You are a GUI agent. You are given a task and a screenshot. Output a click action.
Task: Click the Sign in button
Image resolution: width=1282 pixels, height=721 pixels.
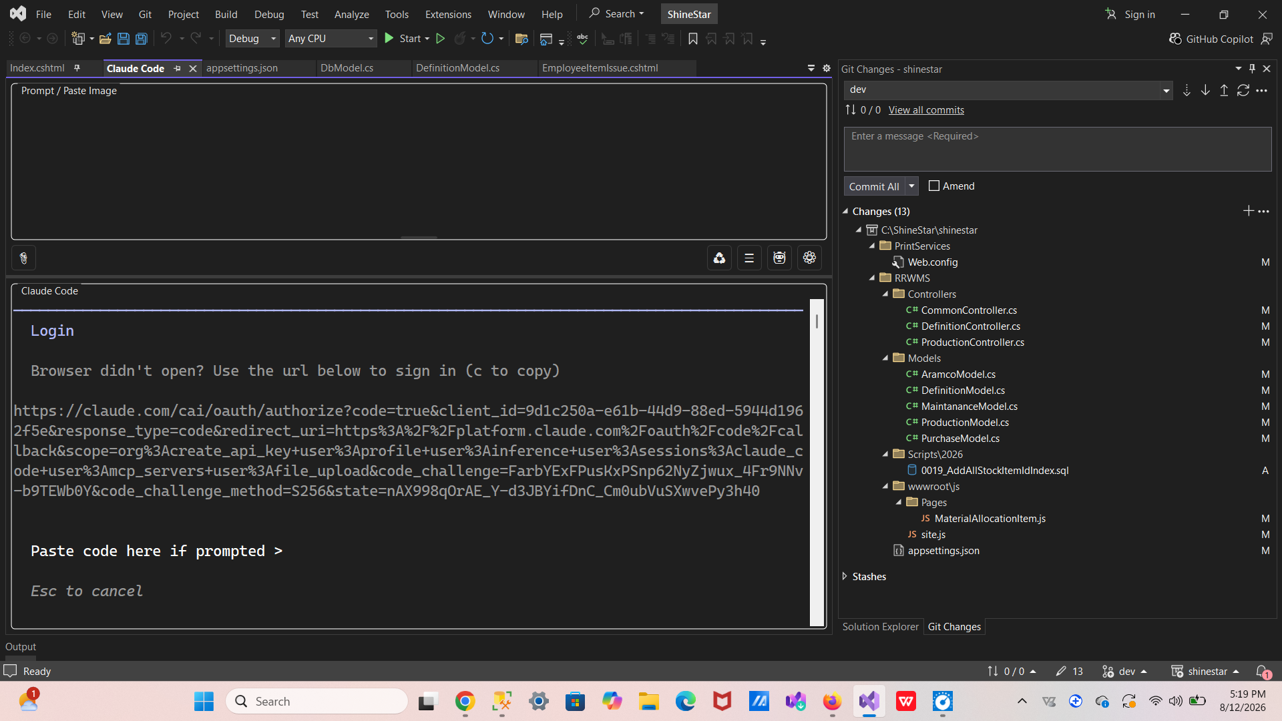point(1130,14)
